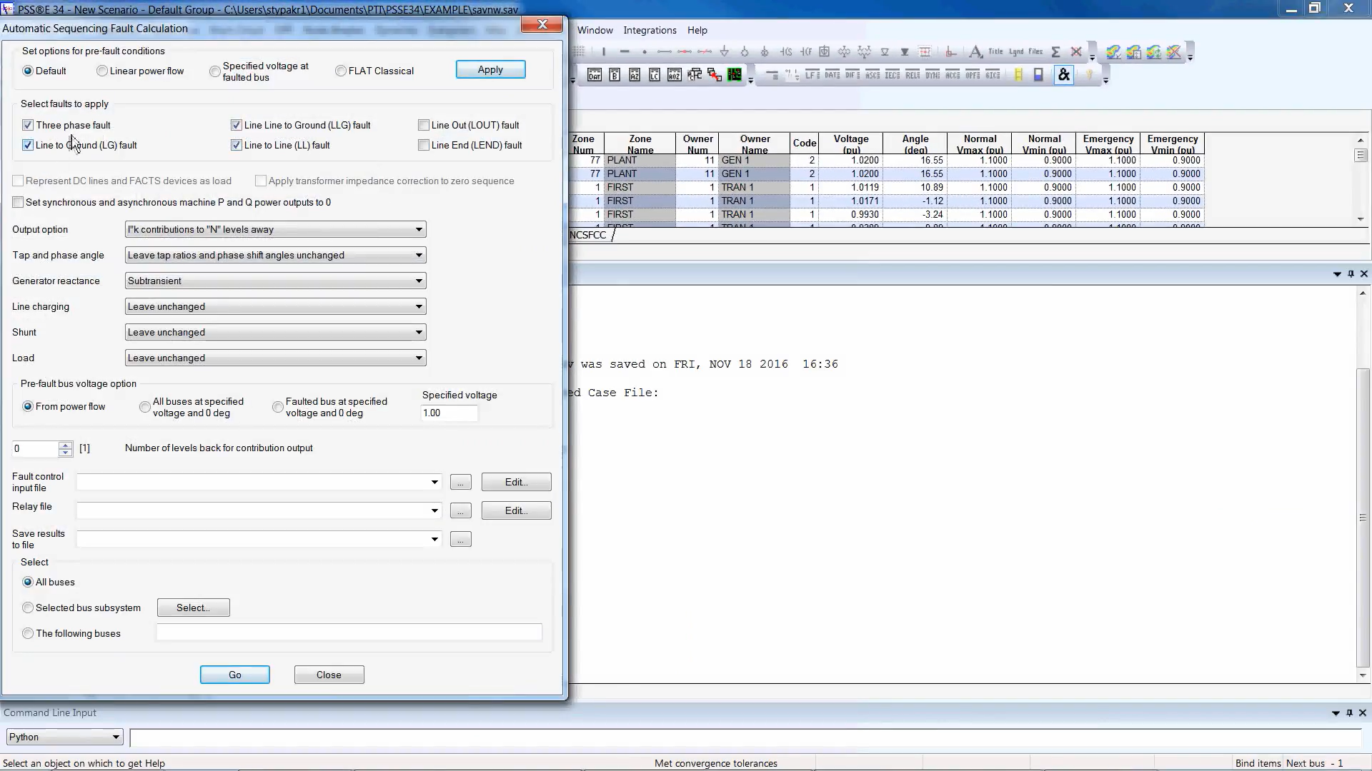The image size is (1372, 771).
Task: Click the LC report toolbar icon
Action: click(x=655, y=75)
